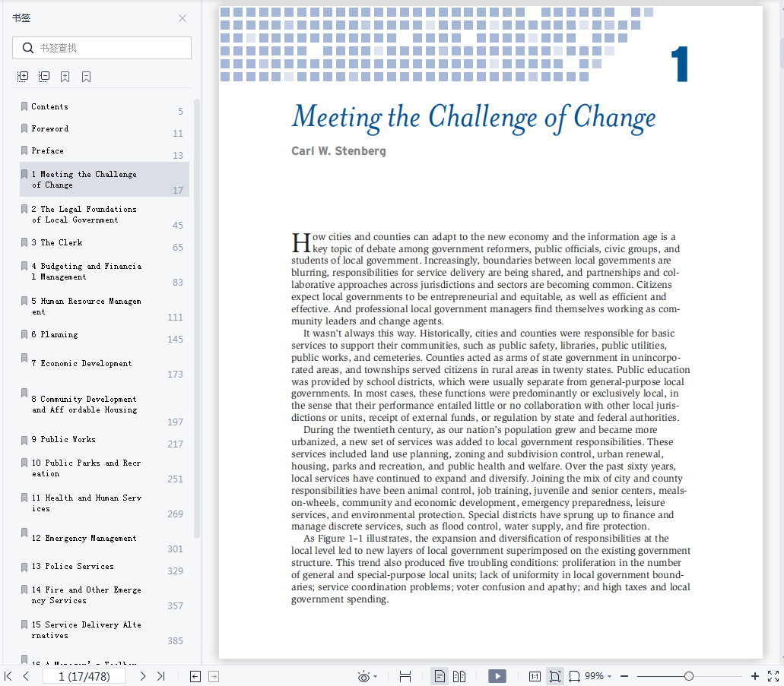Zoom in with the plus button

[x=754, y=677]
